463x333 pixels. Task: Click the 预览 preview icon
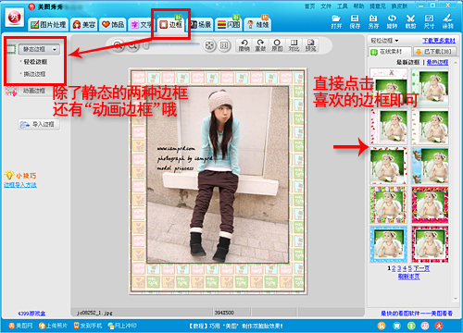pyautogui.click(x=310, y=45)
